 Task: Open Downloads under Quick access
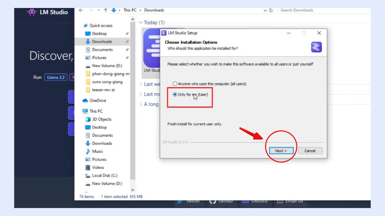(102, 42)
